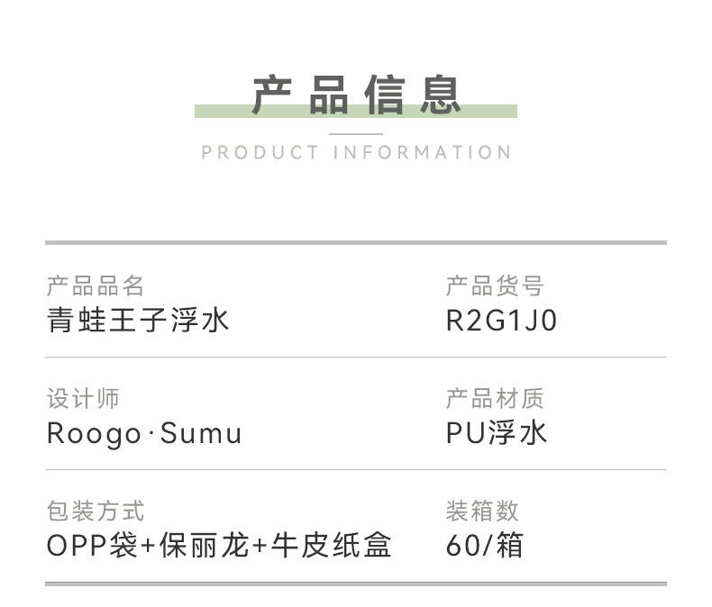Select the product name 青蛙王子浮水
712x607 pixels.
139,321
